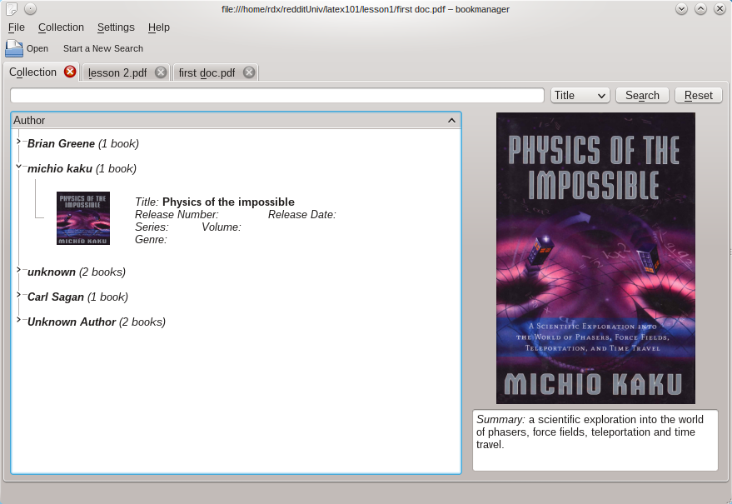Open the Settings menu
This screenshot has height=504, width=732.
116,27
